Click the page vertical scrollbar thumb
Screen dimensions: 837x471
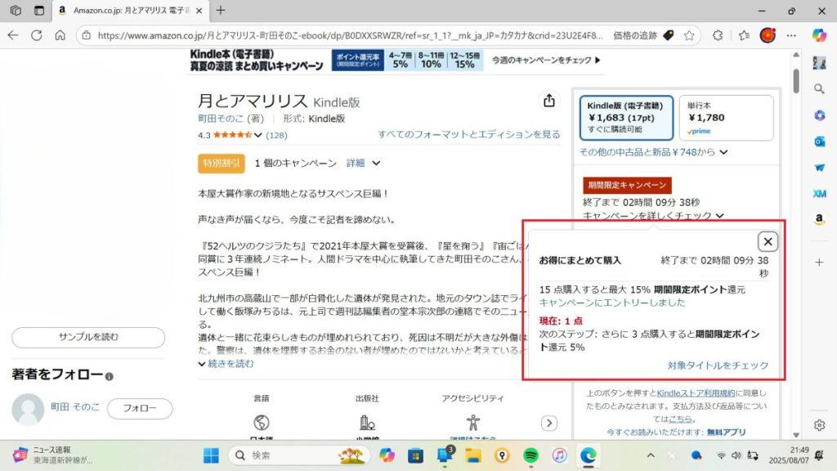click(796, 81)
